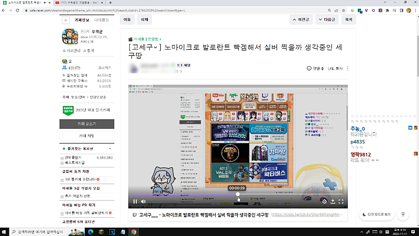Toggle 다크 모드로 보기 dark mode
The height and width of the screenshot is (236, 419).
376,215
